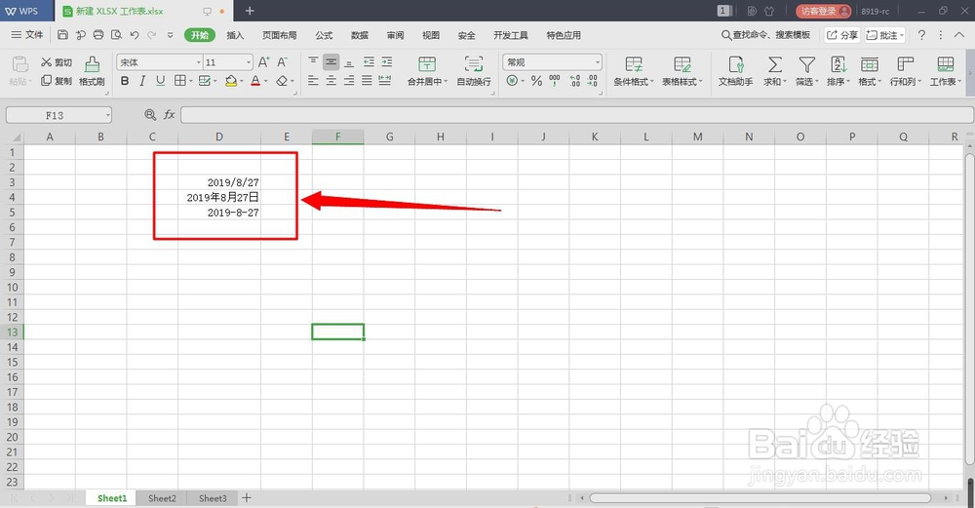Open the font size 11 dropdown
Viewport: 975px width, 508px height.
249,62
